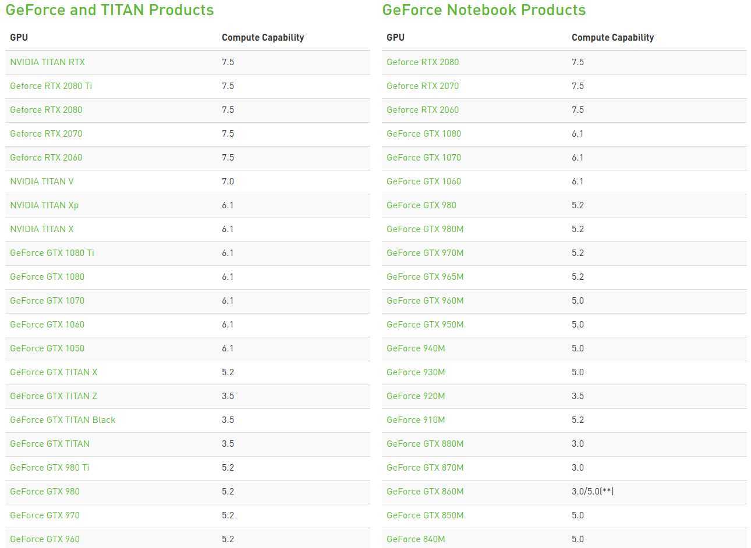
Task: Select the 7.0 value for NVIDIA TITAN V
Action: click(x=228, y=182)
